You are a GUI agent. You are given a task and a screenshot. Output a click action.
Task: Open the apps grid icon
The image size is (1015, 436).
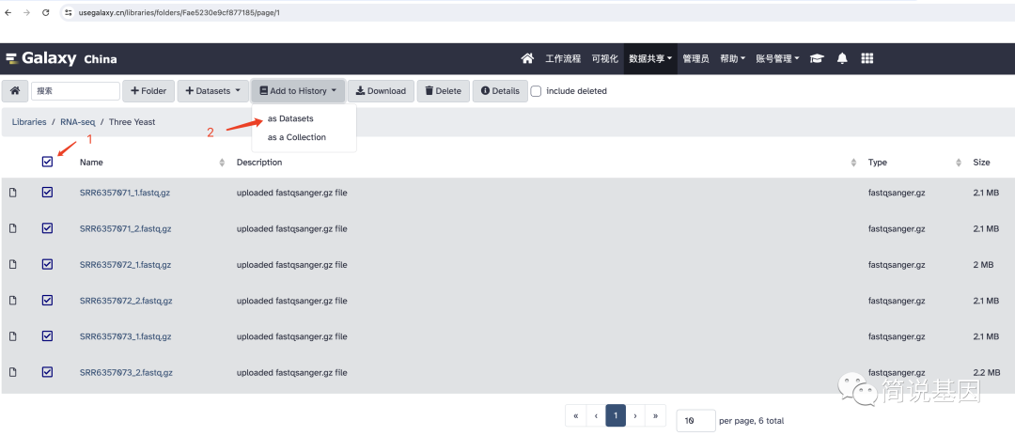[867, 58]
